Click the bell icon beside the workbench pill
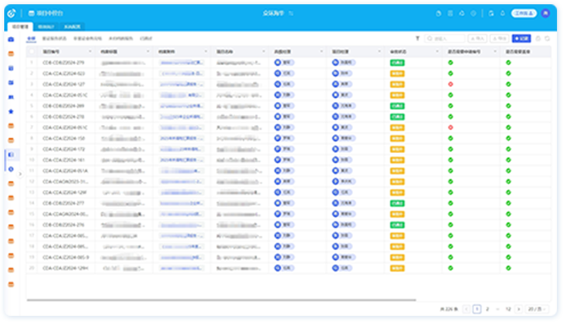 [503, 14]
